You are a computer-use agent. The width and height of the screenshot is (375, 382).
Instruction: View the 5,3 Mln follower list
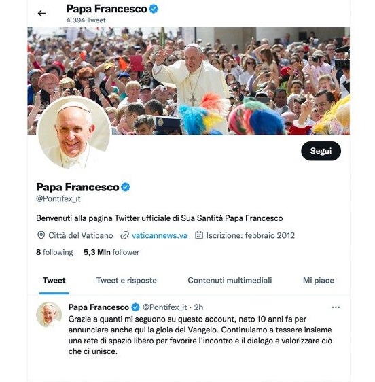click(111, 252)
